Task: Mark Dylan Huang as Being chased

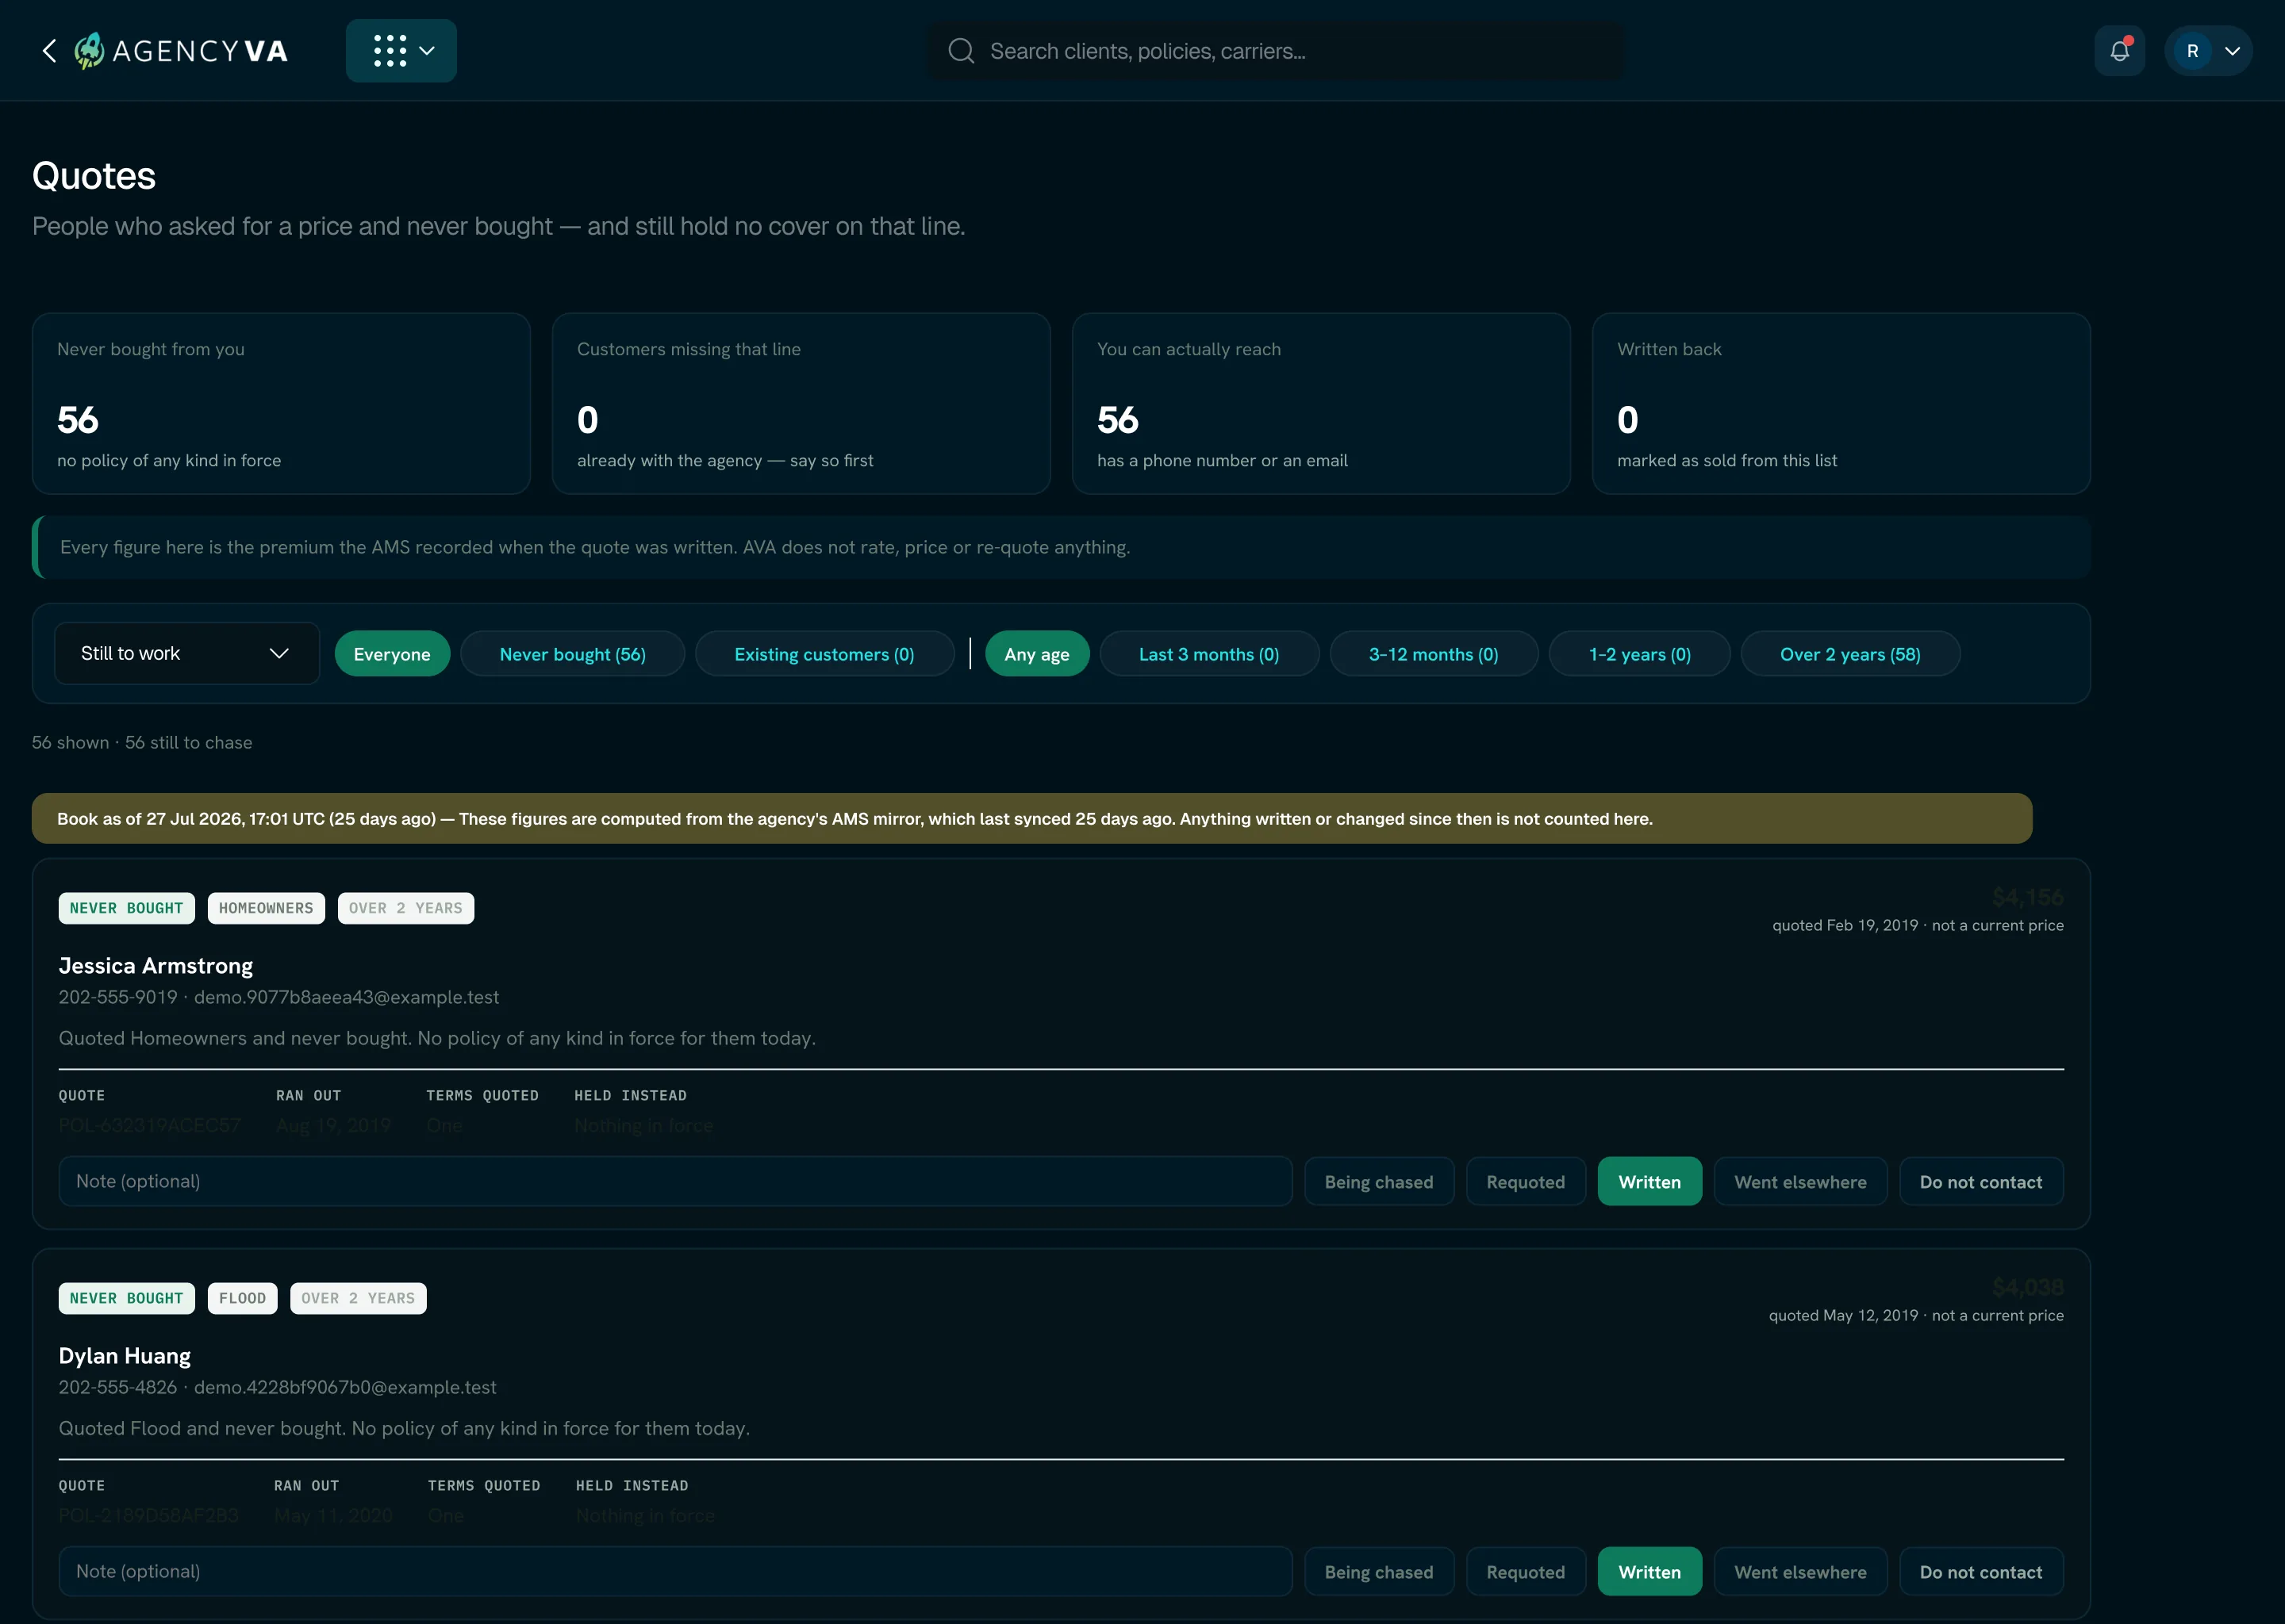Action: point(1379,1571)
